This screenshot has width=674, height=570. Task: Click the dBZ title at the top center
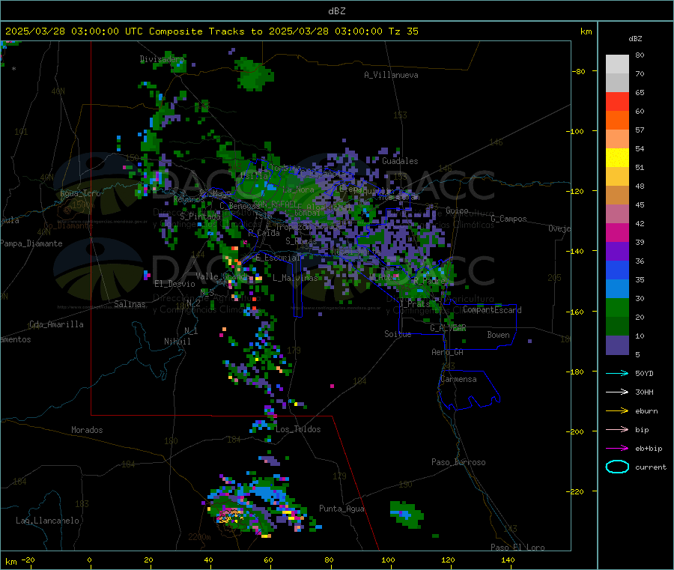pos(336,11)
